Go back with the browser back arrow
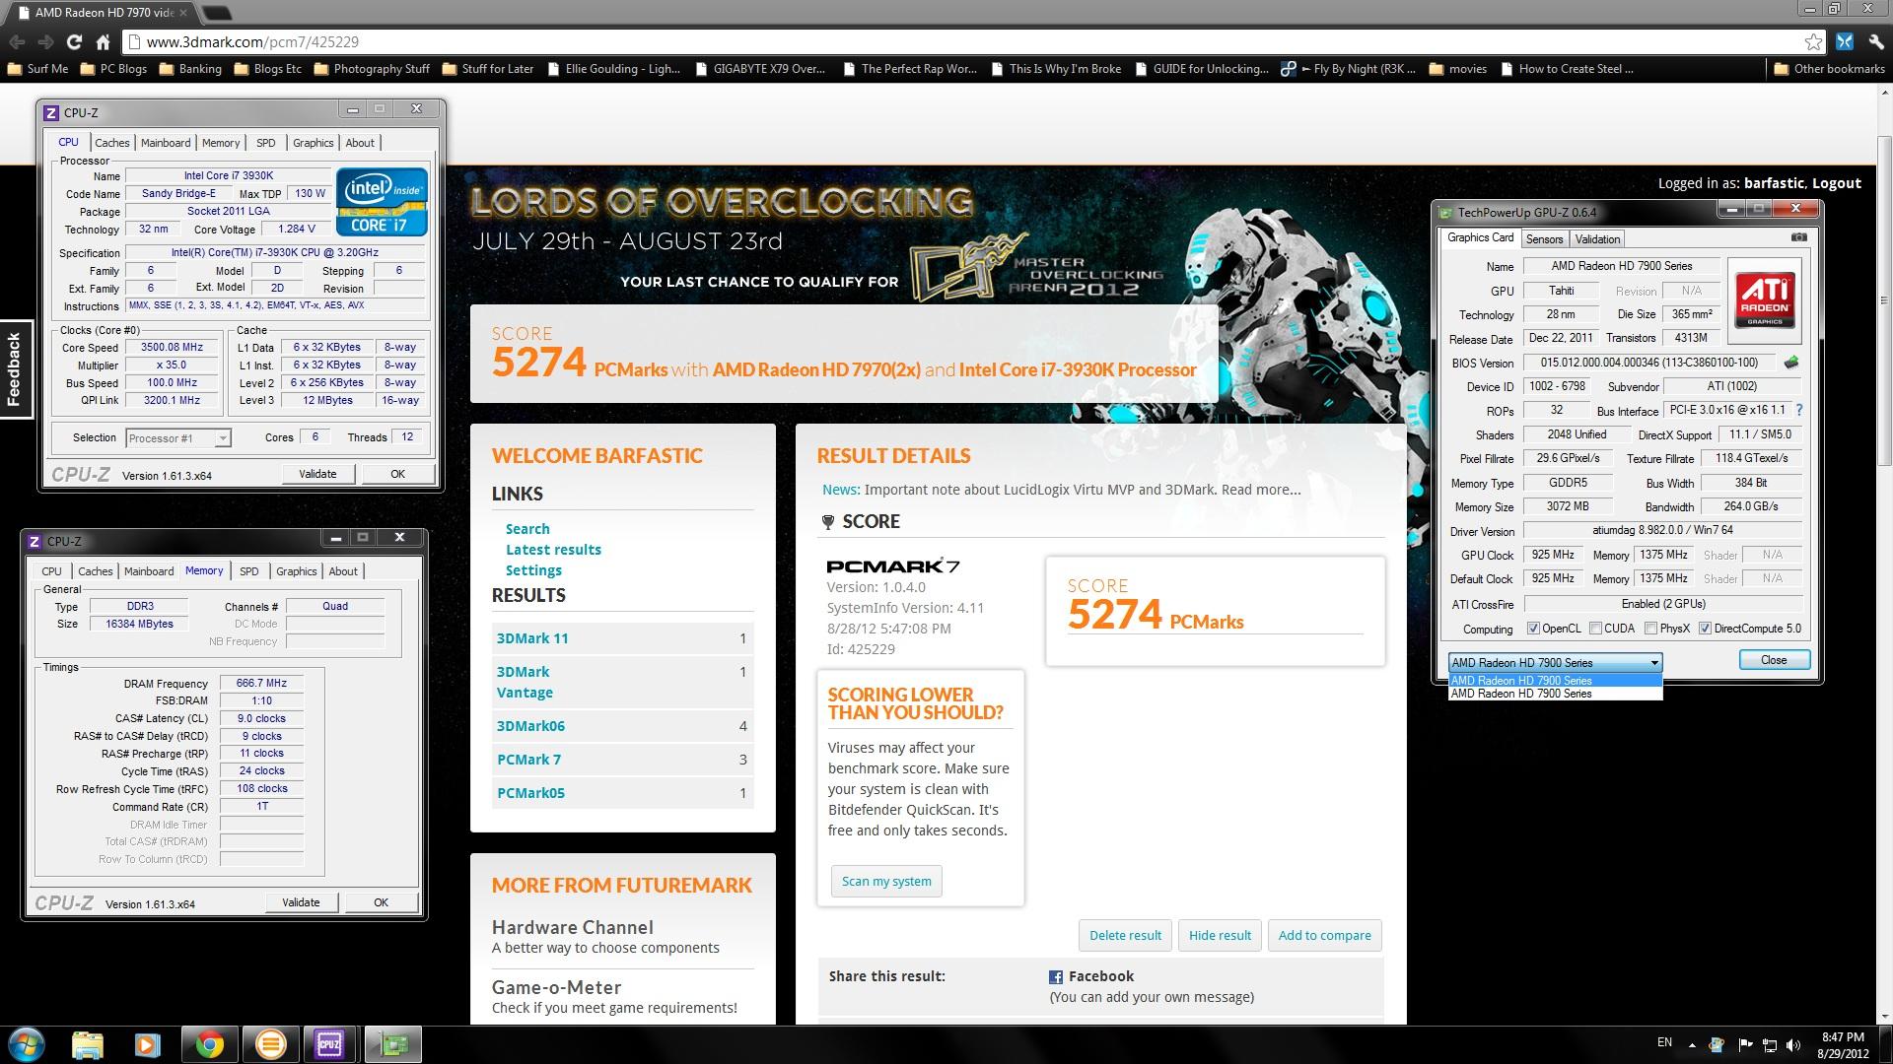The width and height of the screenshot is (1893, 1064). 17,41
